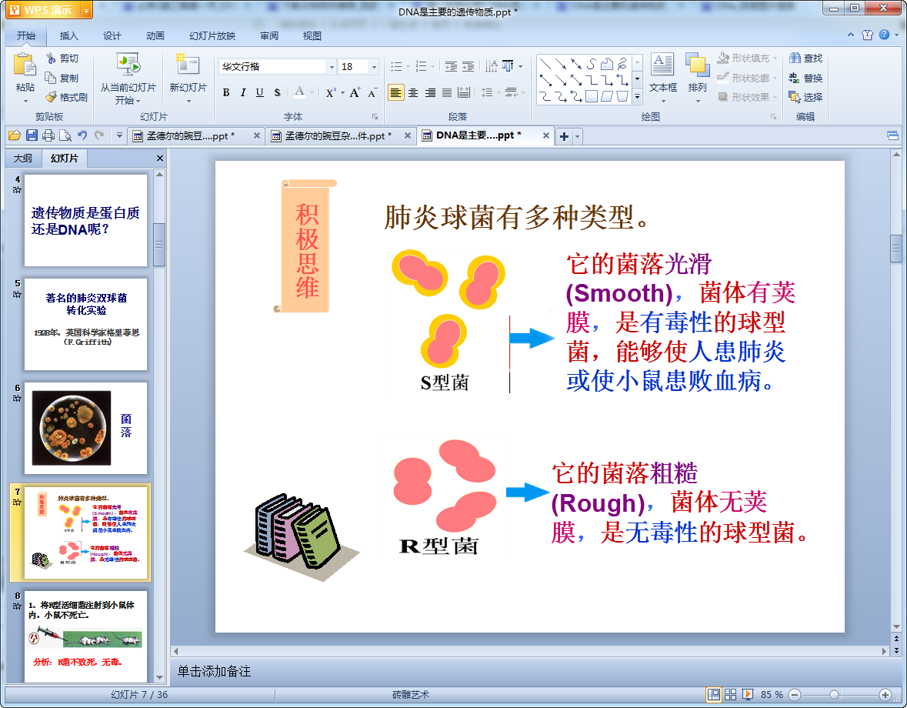The width and height of the screenshot is (907, 708).
Task: Expand the font color dropdown arrow
Action: [312, 92]
